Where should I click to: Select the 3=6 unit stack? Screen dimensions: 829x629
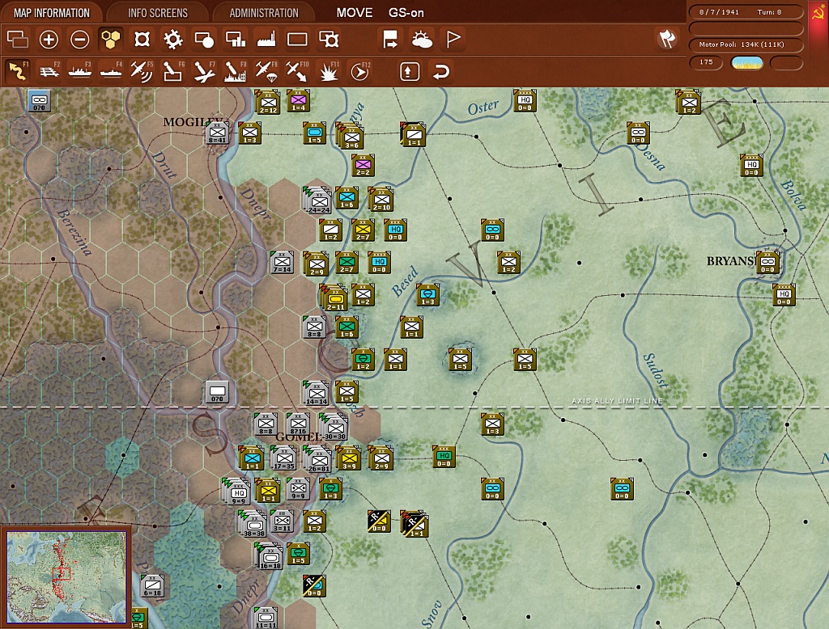coord(351,137)
